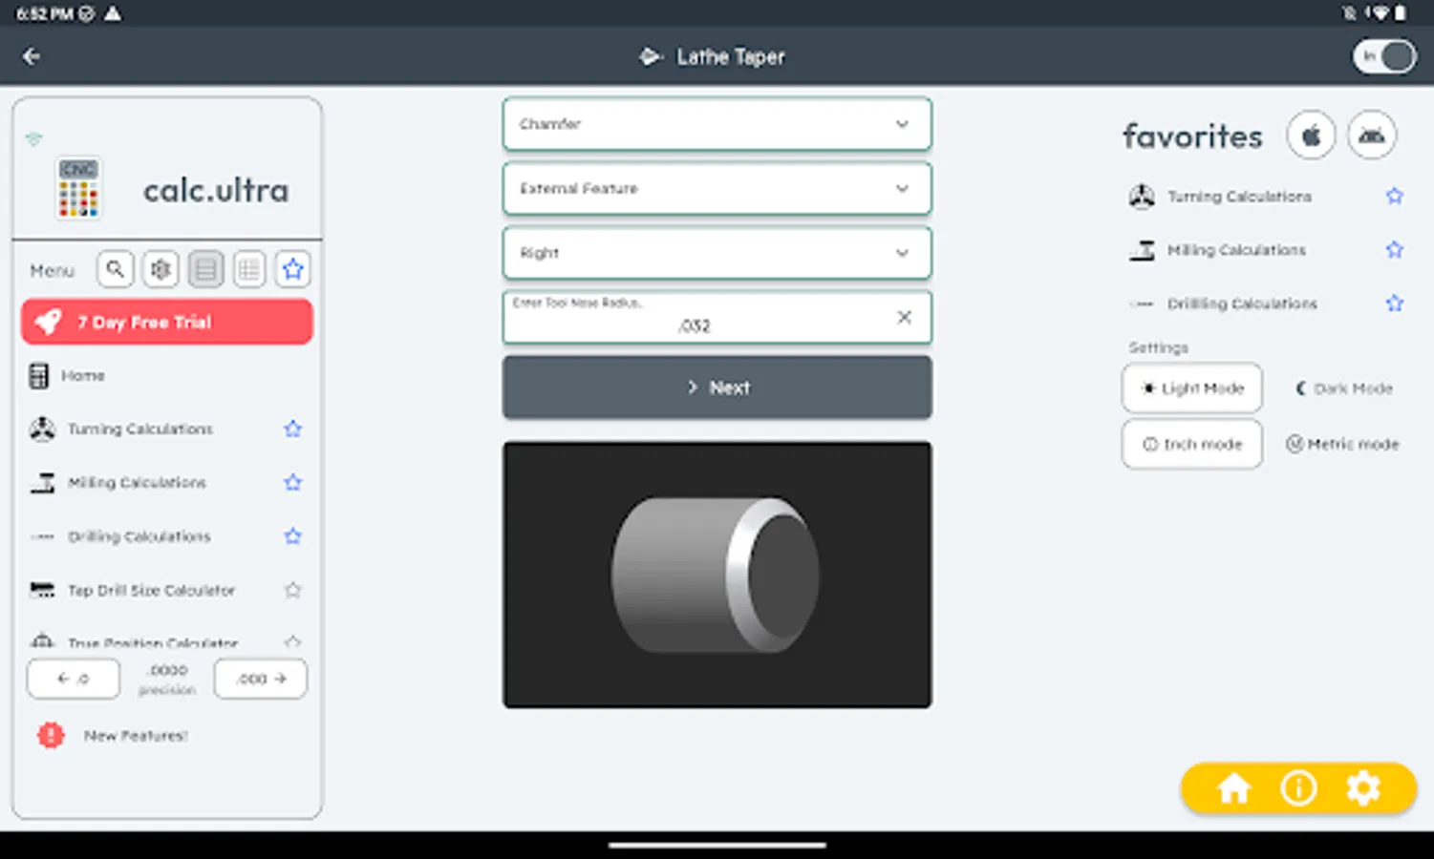Viewport: 1434px width, 859px height.
Task: Open the Chamfer dropdown
Action: (717, 124)
